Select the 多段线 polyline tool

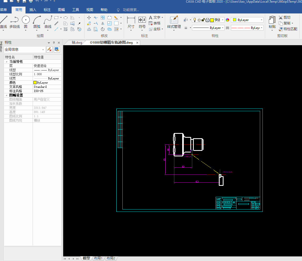(x=14, y=22)
